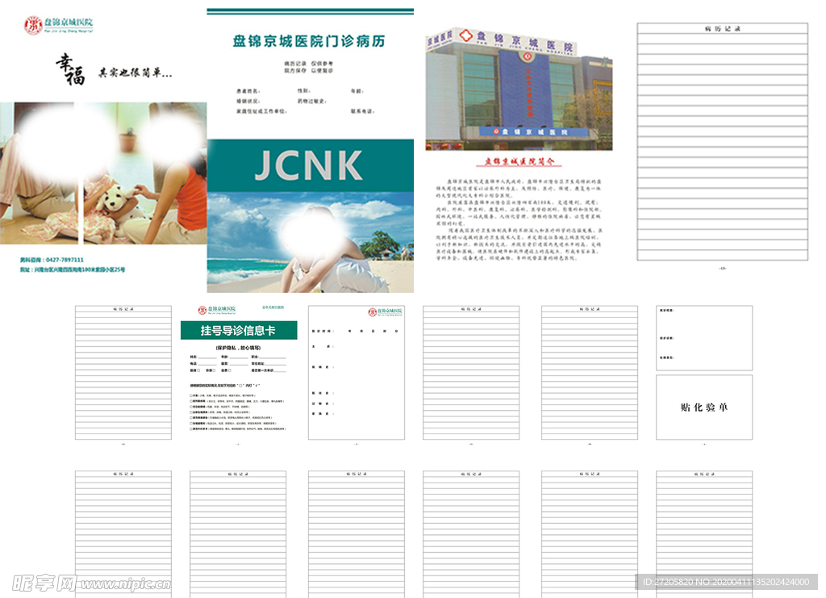Tick the 自费 checkbox on the info card
The height and width of the screenshot is (598, 826).
point(230,370)
